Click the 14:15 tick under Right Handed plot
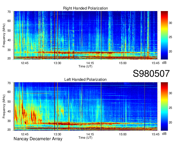This screenshot has width=175, height=142. (90, 63)
